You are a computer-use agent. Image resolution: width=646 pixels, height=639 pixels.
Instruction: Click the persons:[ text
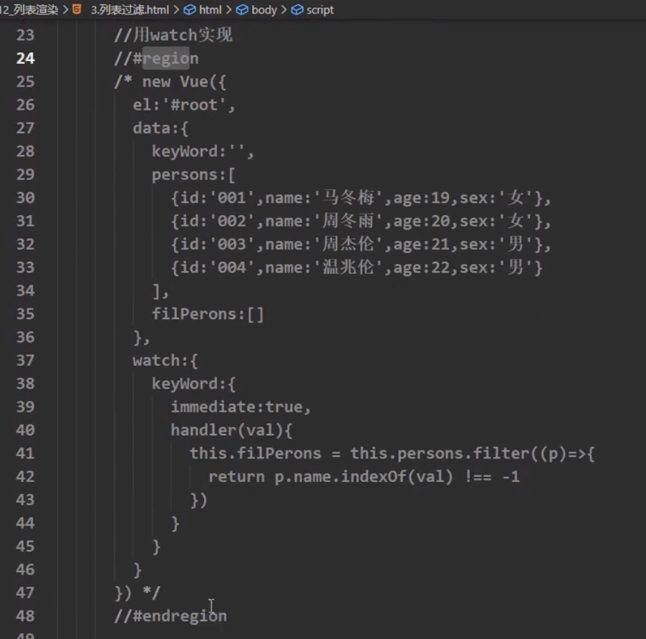coord(193,175)
